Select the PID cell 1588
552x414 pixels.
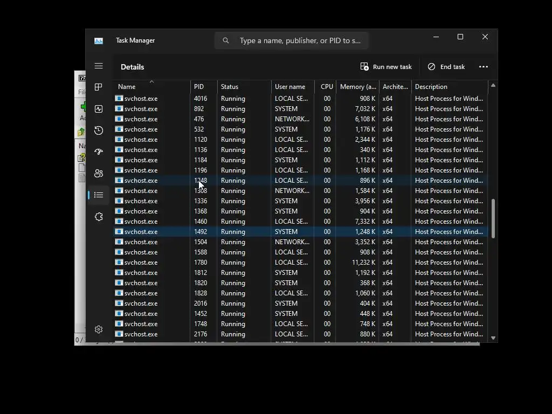(x=201, y=252)
